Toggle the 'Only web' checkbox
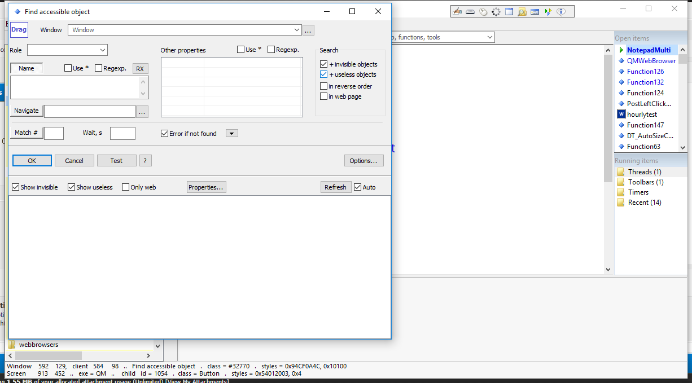This screenshot has width=692, height=383. pos(126,187)
